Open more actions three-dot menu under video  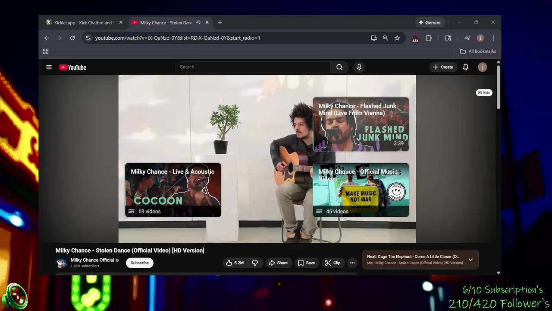coord(352,263)
